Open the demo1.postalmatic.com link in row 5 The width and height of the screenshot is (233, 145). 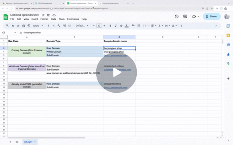pos(115,55)
